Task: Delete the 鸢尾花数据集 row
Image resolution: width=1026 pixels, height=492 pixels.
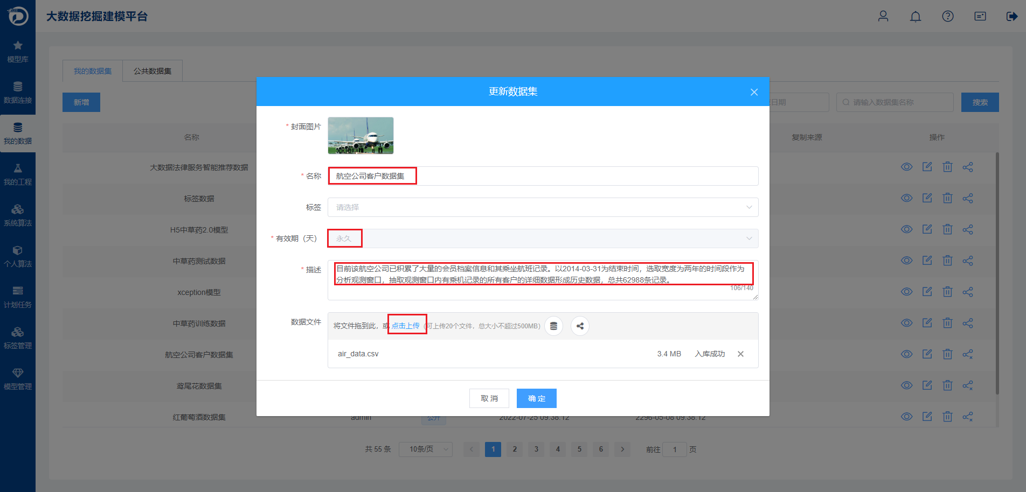Action: pos(947,385)
